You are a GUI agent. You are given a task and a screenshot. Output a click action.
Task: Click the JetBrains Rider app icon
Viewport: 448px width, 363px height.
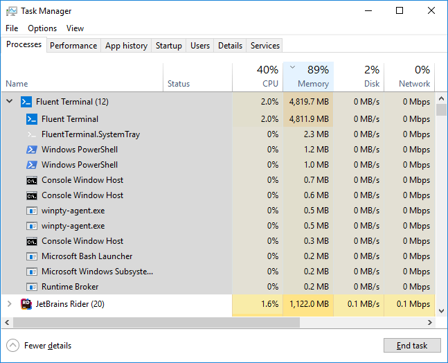[26, 304]
